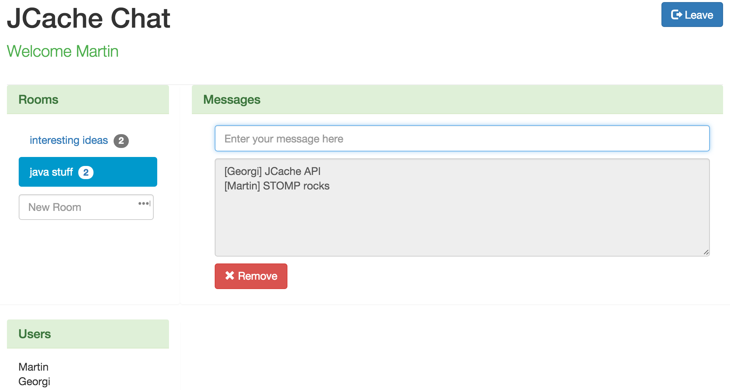Click the sign-out icon on Leave button

(676, 15)
